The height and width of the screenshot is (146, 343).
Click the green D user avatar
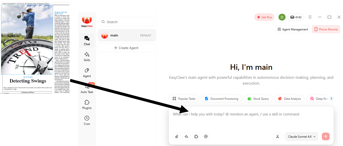tap(282, 17)
